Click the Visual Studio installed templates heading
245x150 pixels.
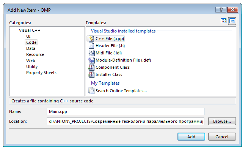point(123,31)
